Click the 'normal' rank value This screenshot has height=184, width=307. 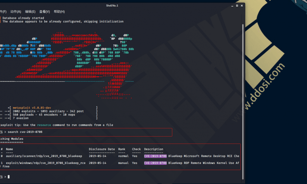click(x=123, y=156)
